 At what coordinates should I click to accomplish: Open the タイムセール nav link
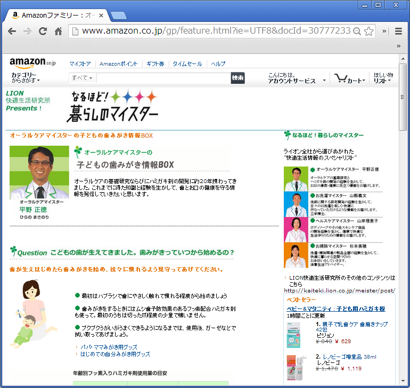[187, 64]
